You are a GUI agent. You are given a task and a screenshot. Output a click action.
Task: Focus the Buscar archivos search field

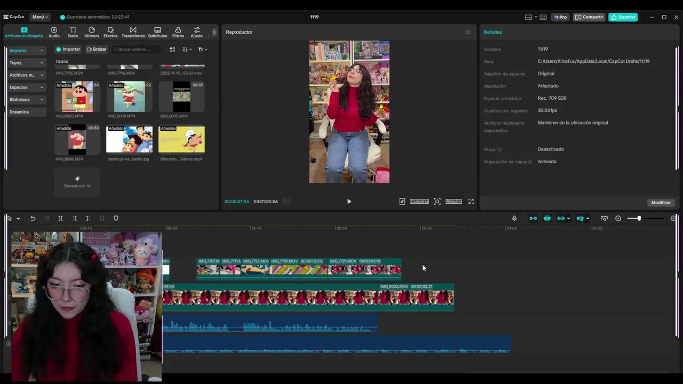136,50
